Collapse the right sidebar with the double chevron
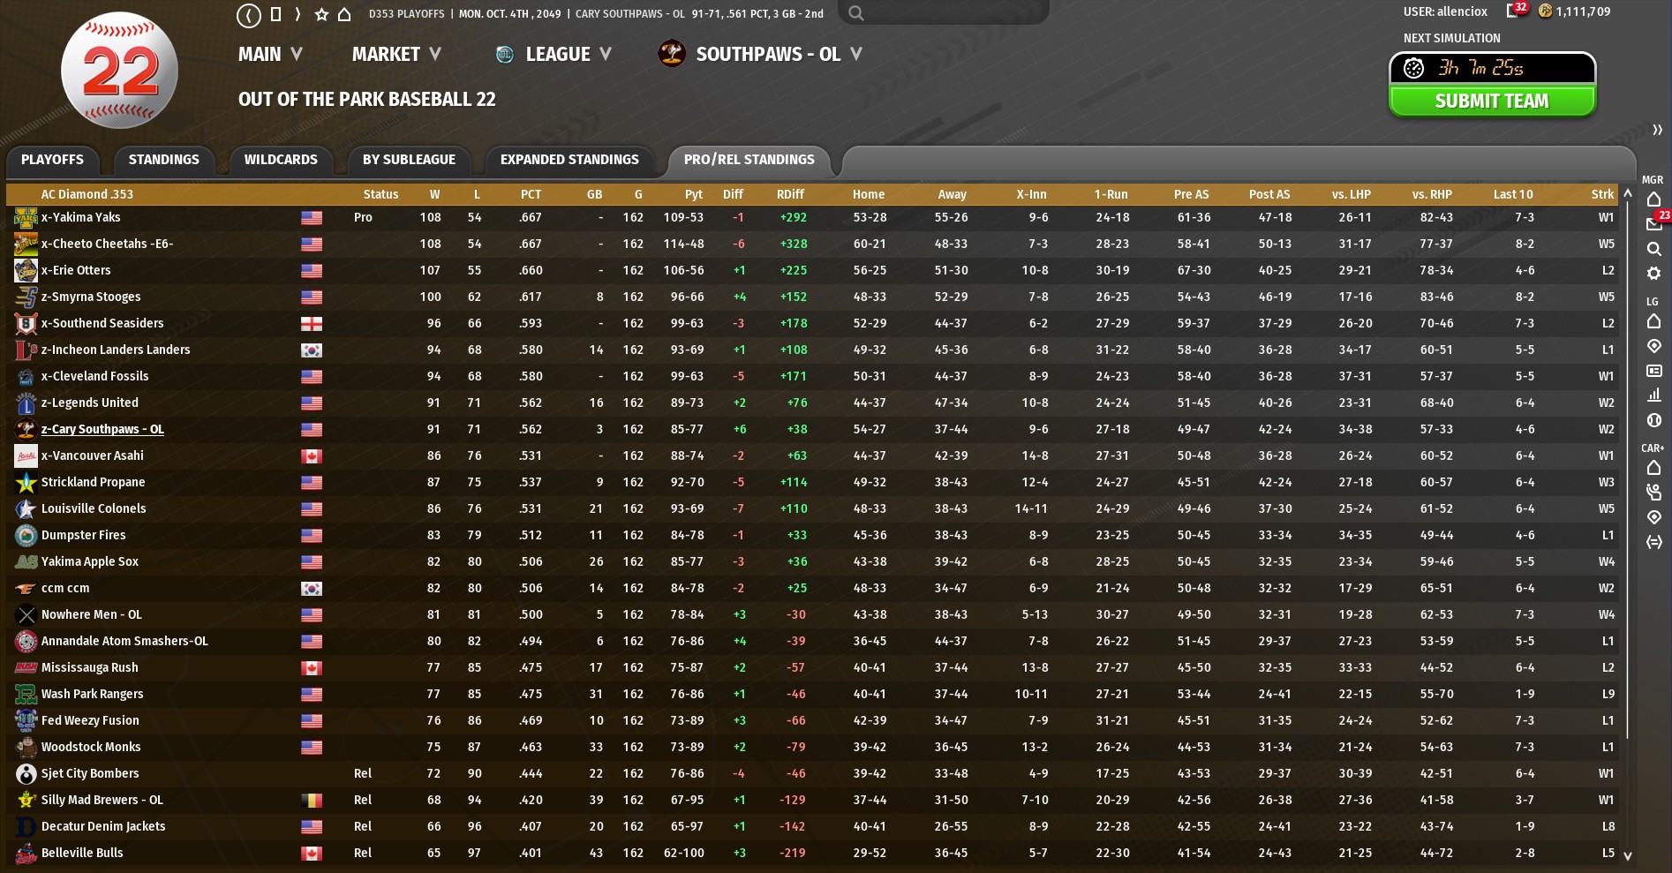1672x873 pixels. pos(1657,130)
